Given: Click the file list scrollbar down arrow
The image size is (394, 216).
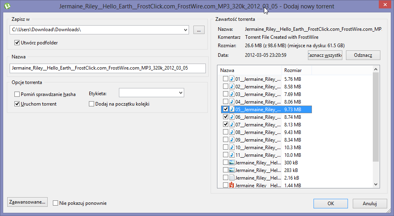Looking at the screenshot, I should 376,184.
